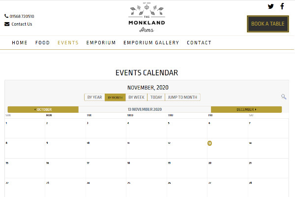
Task: Click the Monkland Arms logo
Action: [147, 18]
